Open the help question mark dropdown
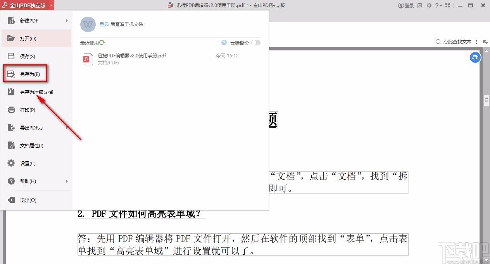Image resolution: width=490 pixels, height=264 pixels. (438, 5)
